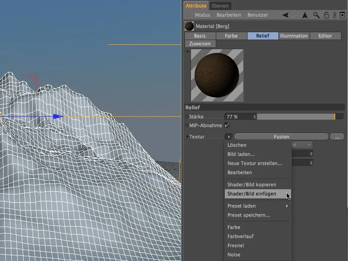Select the Relief tab

pos(263,36)
